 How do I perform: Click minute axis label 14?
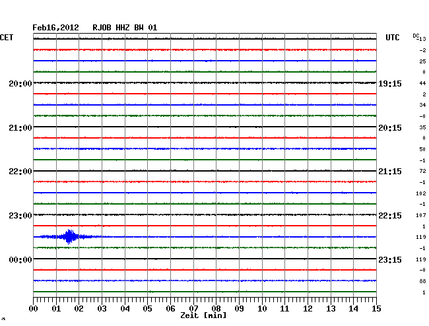(x=353, y=308)
